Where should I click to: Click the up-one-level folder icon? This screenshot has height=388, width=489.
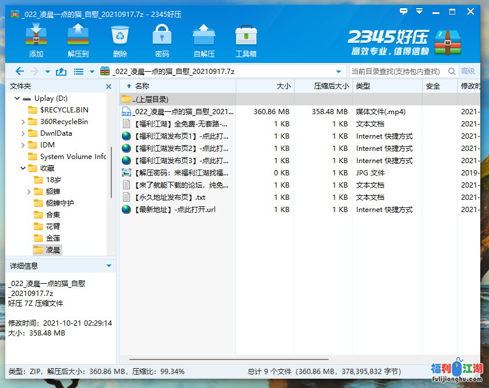point(61,72)
